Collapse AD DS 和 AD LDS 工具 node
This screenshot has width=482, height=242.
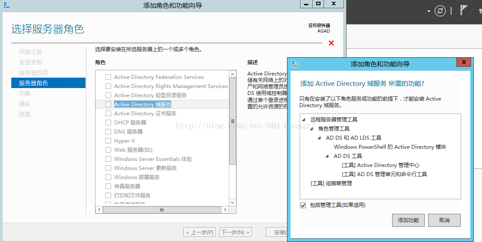point(320,138)
